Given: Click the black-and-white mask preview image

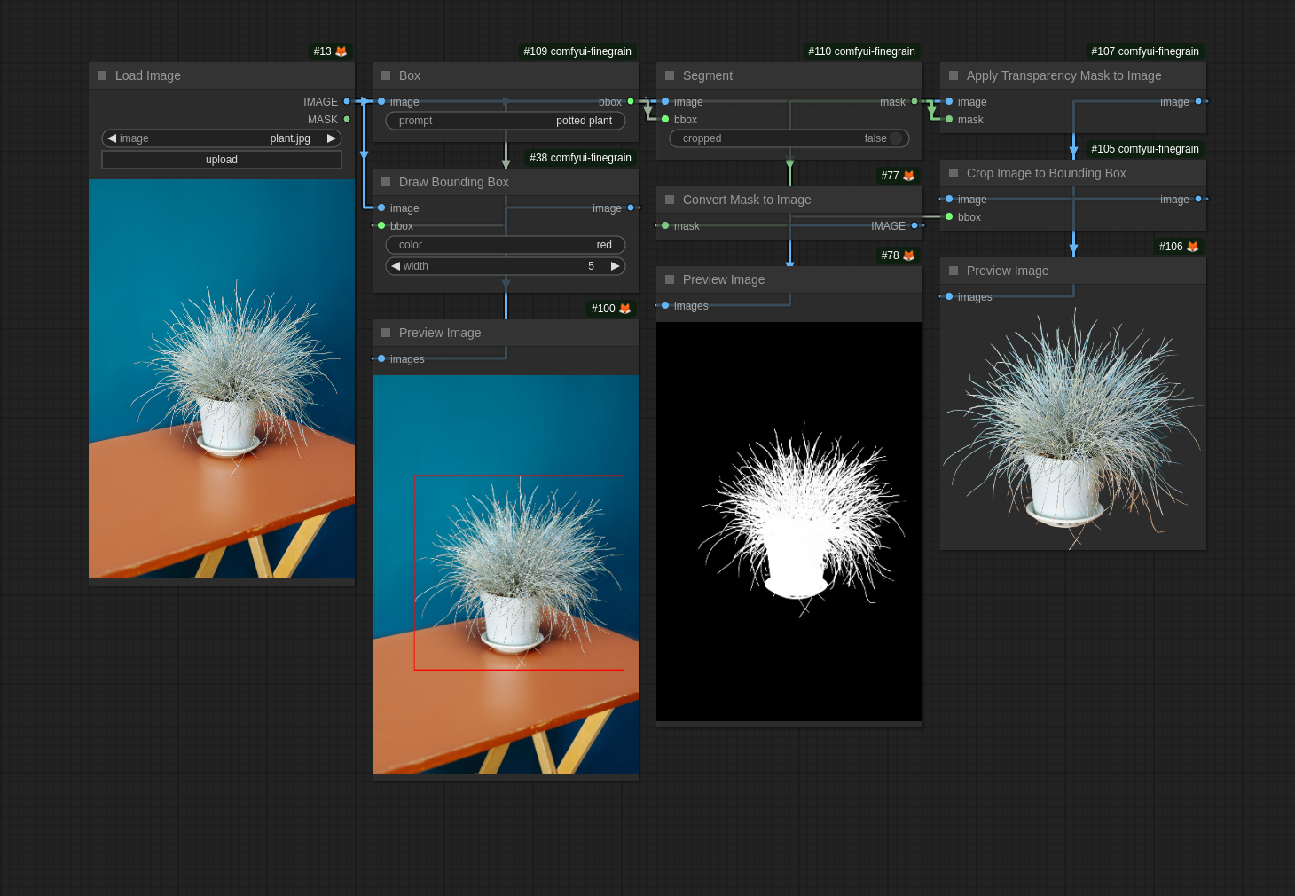Looking at the screenshot, I should coord(789,522).
